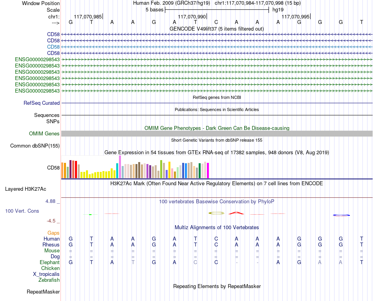Image resolution: width=373 pixels, height=301 pixels.
Task: Select the Zebrafish species label
Action: pos(49,280)
